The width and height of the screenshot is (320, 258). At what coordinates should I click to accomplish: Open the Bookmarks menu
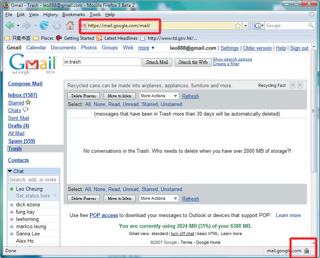click(73, 15)
